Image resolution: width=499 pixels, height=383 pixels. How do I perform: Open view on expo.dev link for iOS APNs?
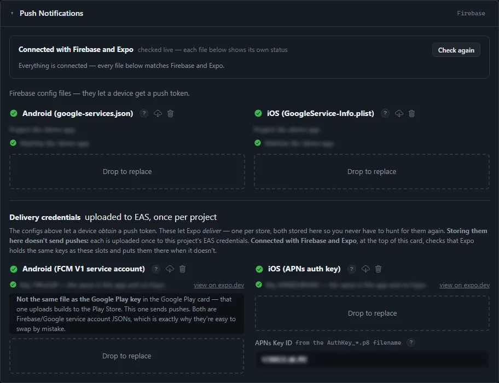click(x=465, y=285)
